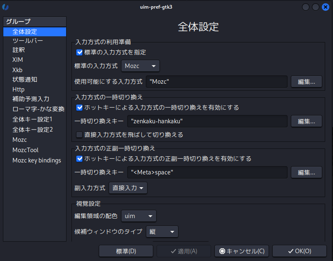Select 状態通知 group
This screenshot has height=261, width=333.
click(x=35, y=80)
